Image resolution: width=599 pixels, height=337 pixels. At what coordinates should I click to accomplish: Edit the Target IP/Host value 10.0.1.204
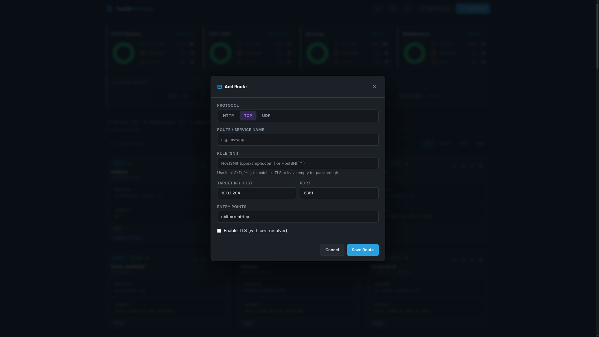(x=256, y=193)
